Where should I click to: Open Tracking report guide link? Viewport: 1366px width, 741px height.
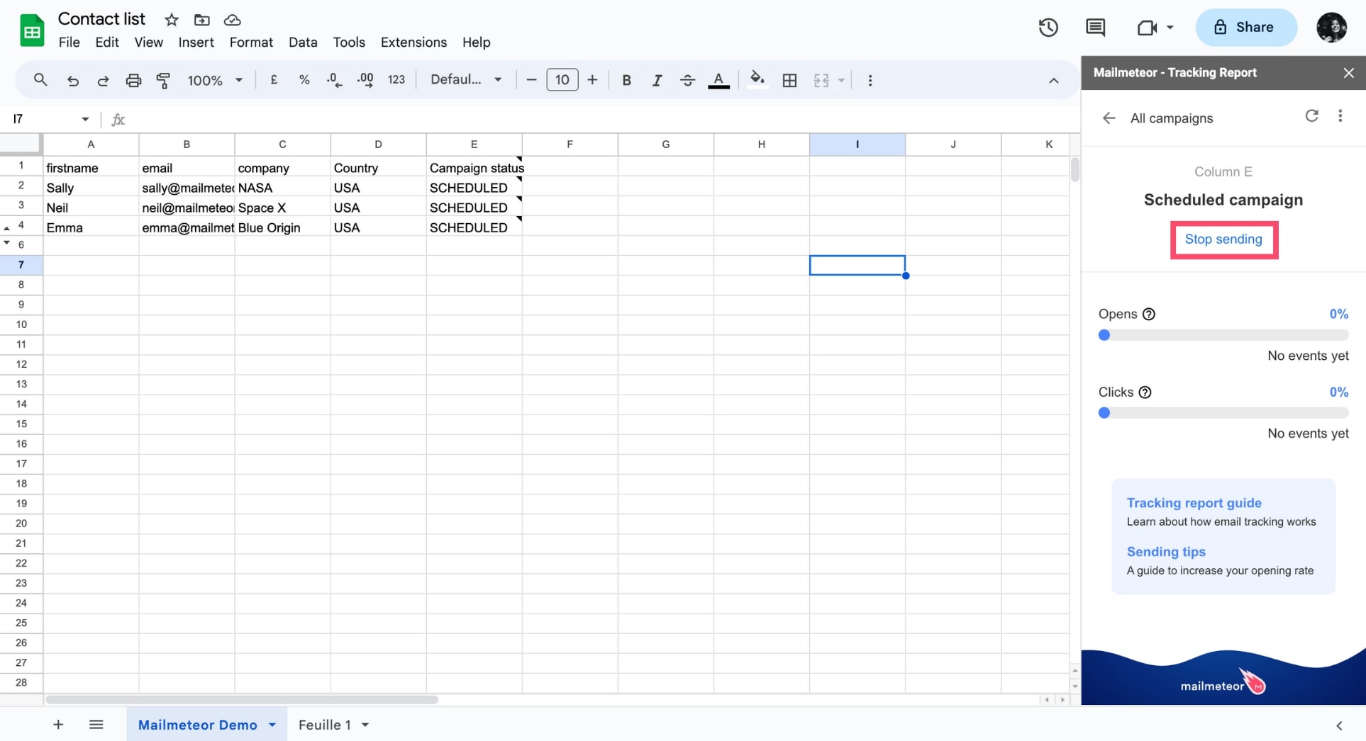click(1194, 503)
